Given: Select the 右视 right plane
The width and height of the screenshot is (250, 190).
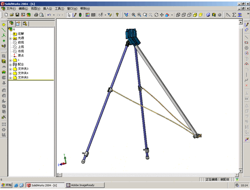Looking at the screenshot, I should [x=21, y=51].
